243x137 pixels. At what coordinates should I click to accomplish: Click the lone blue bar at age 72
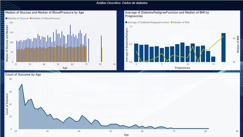[x=88, y=50]
